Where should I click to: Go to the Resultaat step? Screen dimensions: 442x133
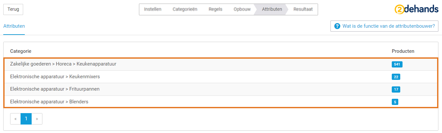(x=303, y=9)
